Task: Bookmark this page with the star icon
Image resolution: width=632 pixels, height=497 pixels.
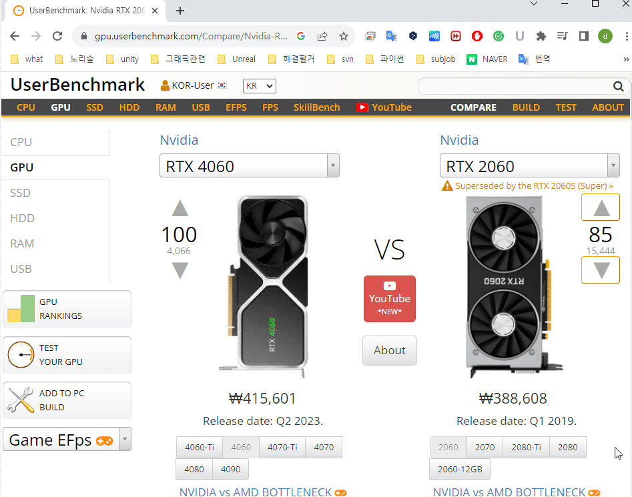Action: [344, 36]
